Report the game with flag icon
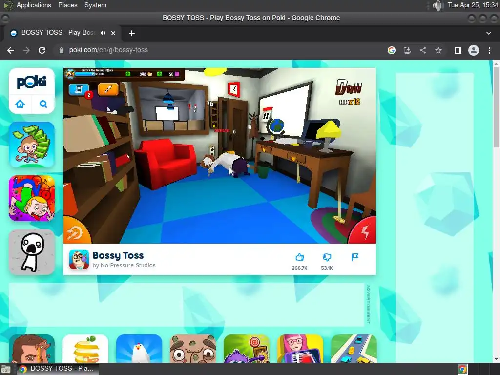This screenshot has width=500, height=375. [x=354, y=257]
